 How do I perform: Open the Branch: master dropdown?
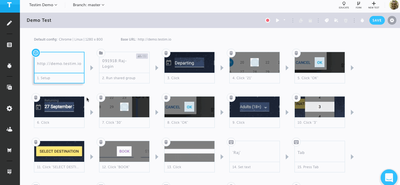click(x=88, y=5)
